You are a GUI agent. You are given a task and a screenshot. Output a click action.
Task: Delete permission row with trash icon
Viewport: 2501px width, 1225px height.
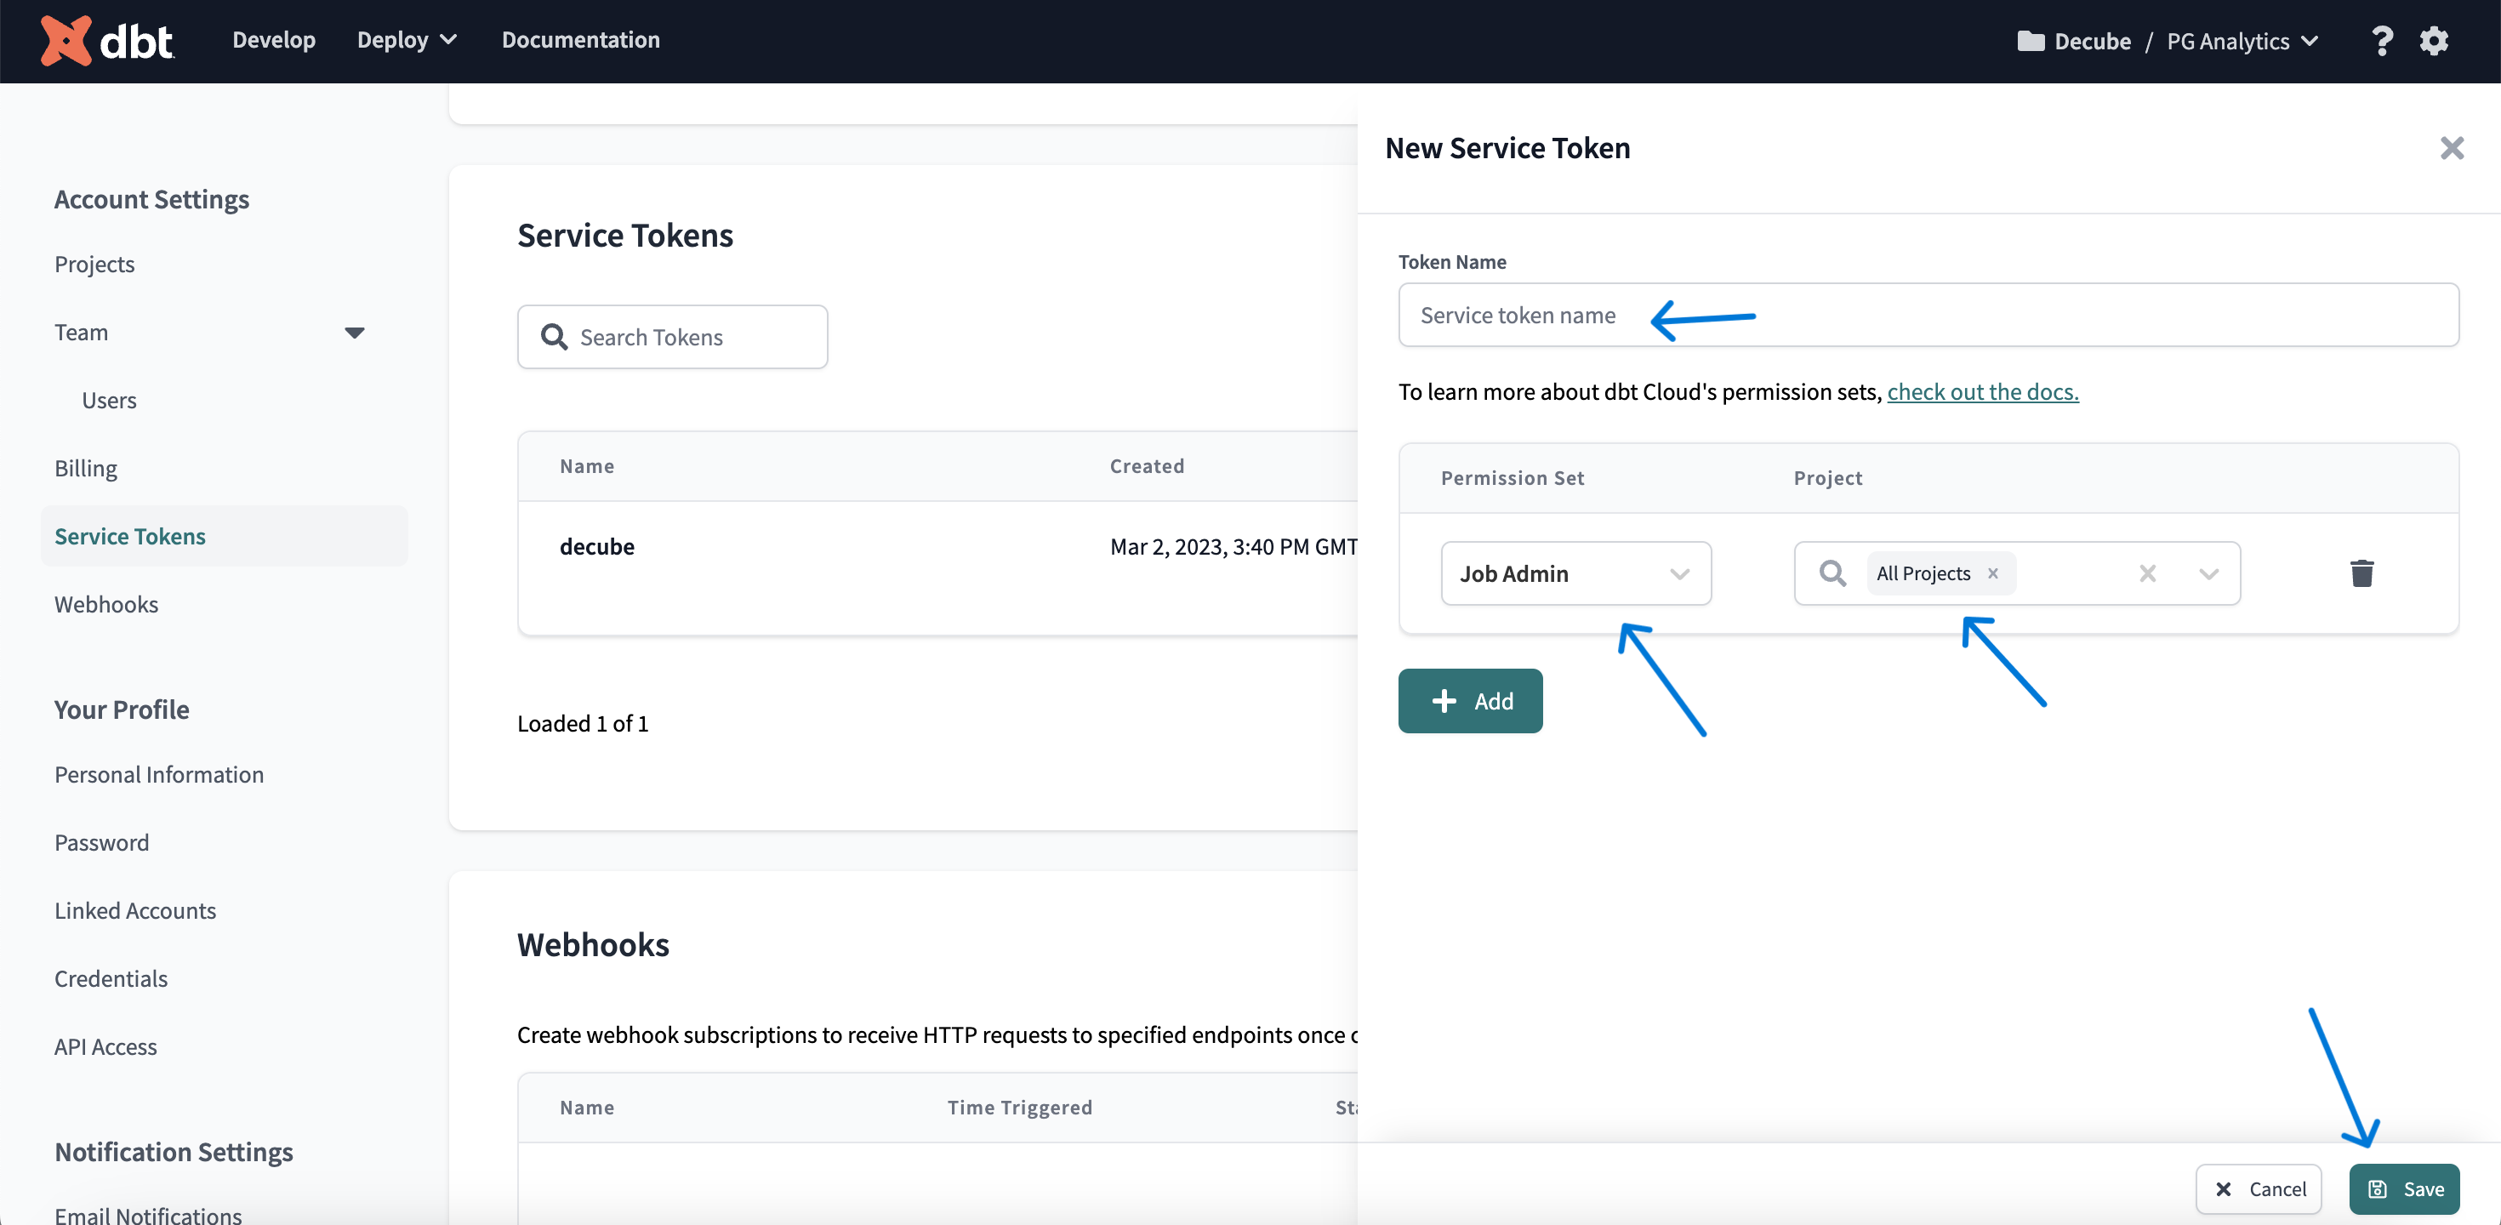2361,573
